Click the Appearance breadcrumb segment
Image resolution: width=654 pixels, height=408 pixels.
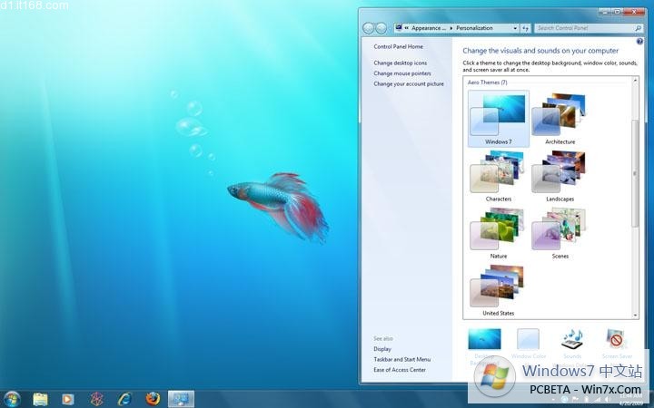429,28
